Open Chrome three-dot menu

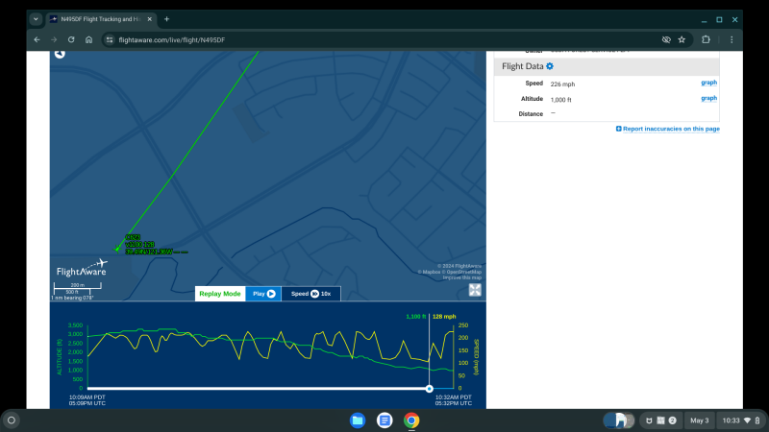point(732,39)
